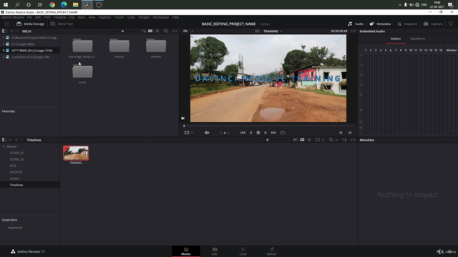This screenshot has height=257, width=458.
Task: Open media storage options three-dot menu
Action: tap(175, 31)
